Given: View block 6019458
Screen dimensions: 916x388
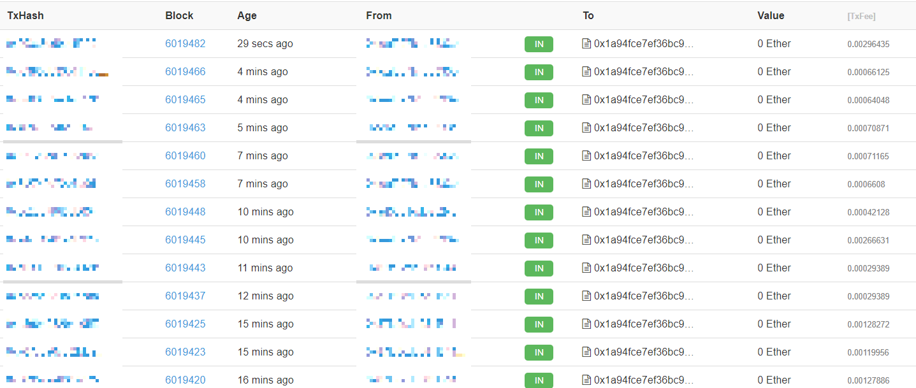Looking at the screenshot, I should tap(185, 184).
